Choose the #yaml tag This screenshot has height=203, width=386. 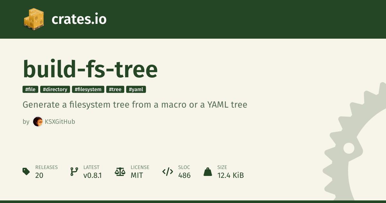point(136,90)
